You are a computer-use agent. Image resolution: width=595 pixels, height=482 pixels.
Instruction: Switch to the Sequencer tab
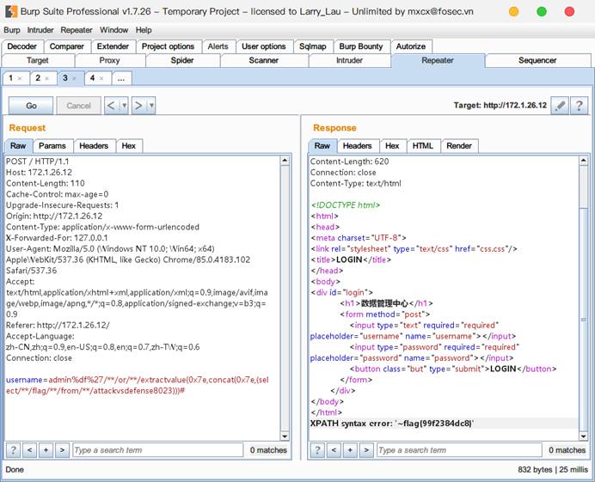coord(537,60)
